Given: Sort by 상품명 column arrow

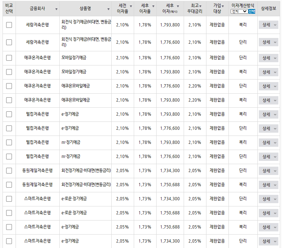Looking at the screenshot, I should tap(108, 9).
